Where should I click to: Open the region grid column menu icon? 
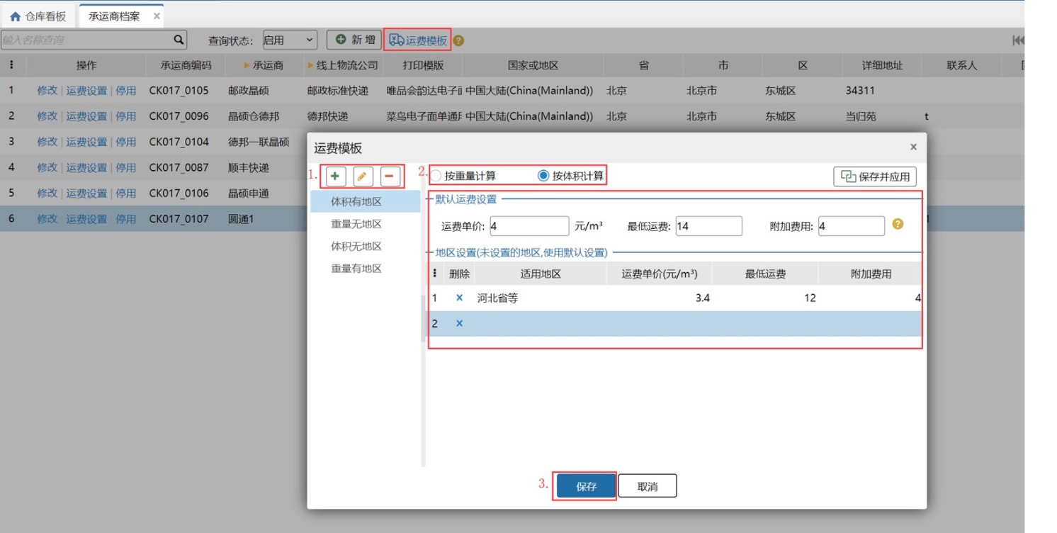(435, 274)
